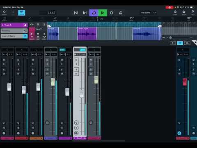The width and height of the screenshot is (197, 148).
Task: Collapse the Track 5 inspector header arrow
Action: 25,25
